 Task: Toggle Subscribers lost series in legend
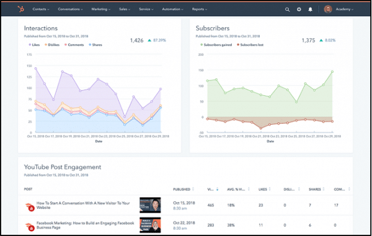(250, 44)
